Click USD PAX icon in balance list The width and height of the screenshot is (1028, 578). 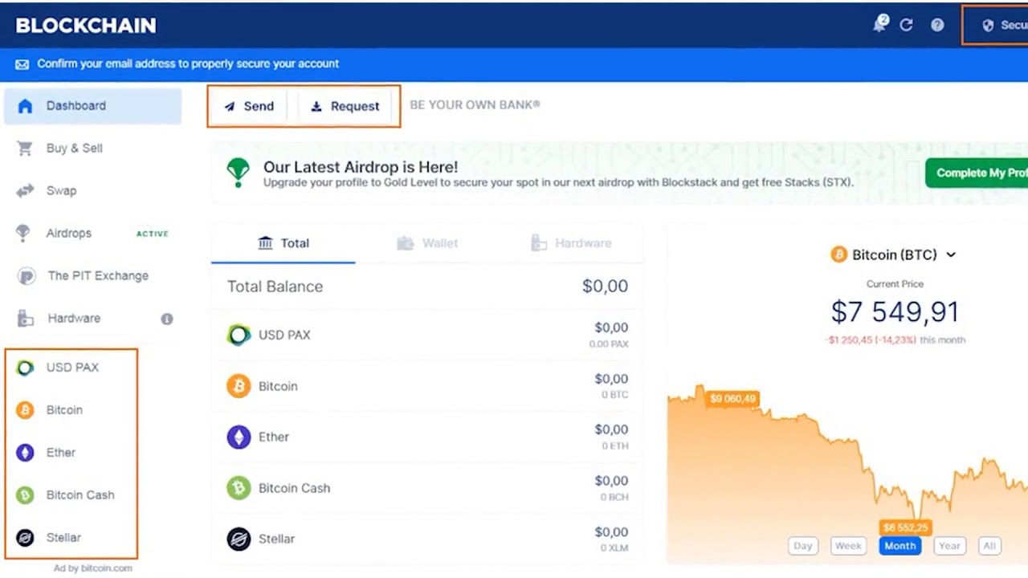(239, 335)
